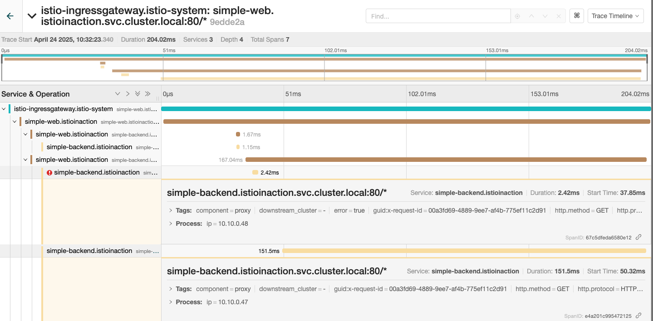The width and height of the screenshot is (653, 321).
Task: Collapse the trace header title chevron
Action: pyautogui.click(x=32, y=16)
